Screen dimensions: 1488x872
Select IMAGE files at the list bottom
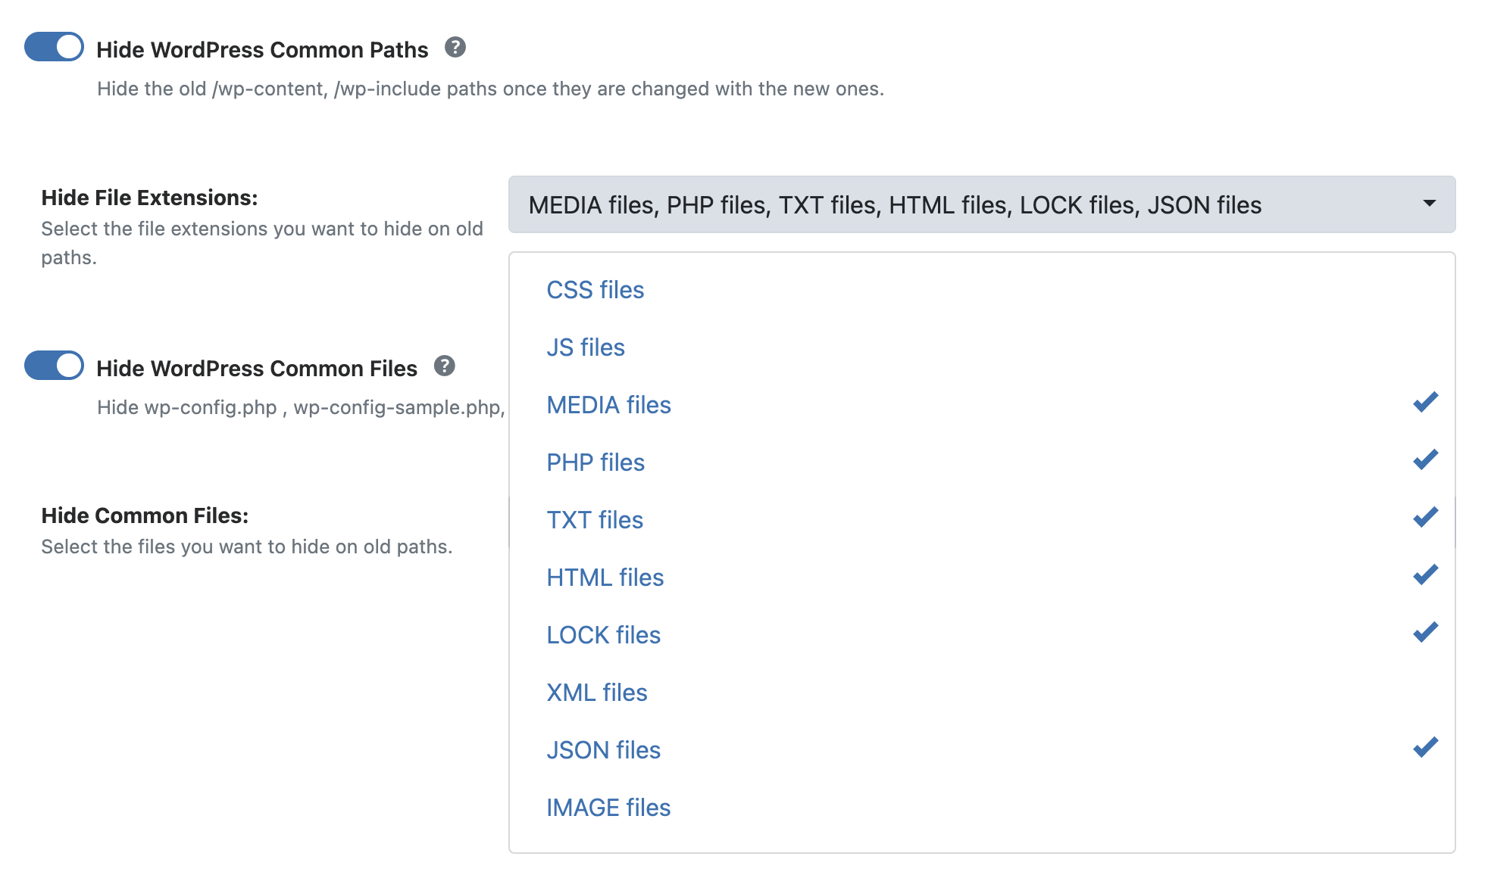click(x=608, y=807)
